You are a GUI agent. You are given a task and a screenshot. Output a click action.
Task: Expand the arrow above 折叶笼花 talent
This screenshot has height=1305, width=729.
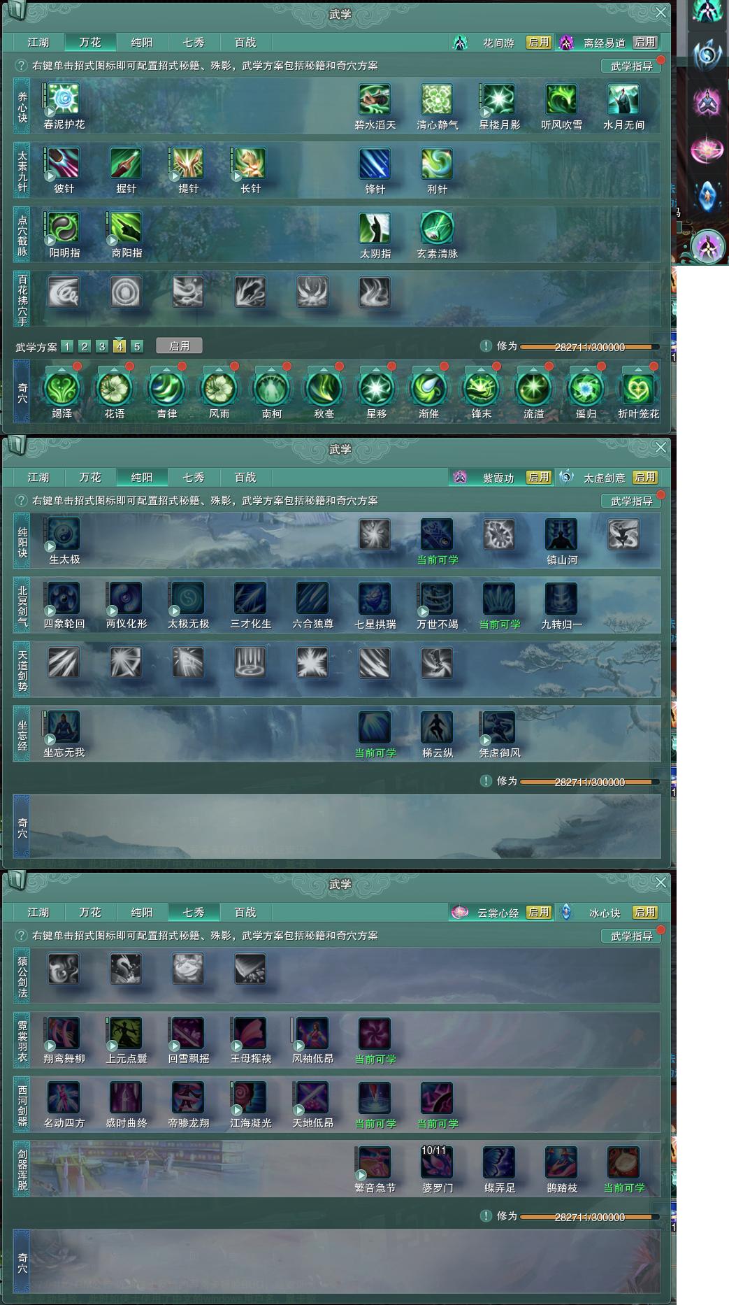coord(638,369)
